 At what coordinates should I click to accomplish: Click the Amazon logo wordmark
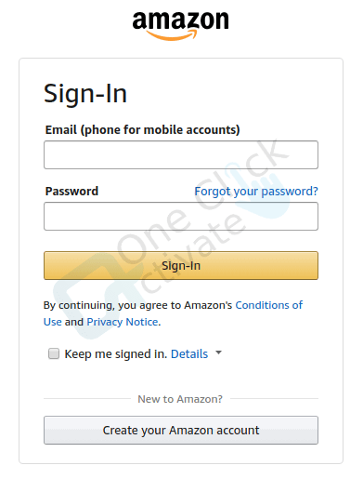pos(181,20)
